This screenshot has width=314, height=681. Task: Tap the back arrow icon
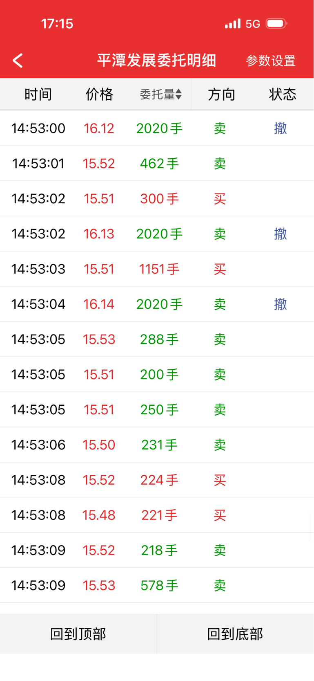pyautogui.click(x=18, y=61)
